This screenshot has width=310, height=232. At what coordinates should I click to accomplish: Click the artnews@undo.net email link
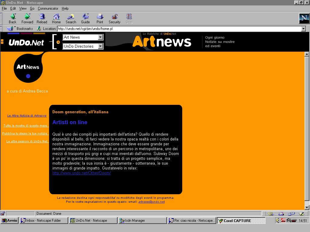pyautogui.click(x=151, y=201)
